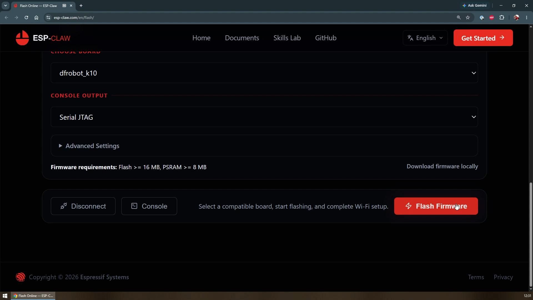Screen dimensions: 533x300
Task: Open the Extensions puzzle icon
Action: click(502, 17)
